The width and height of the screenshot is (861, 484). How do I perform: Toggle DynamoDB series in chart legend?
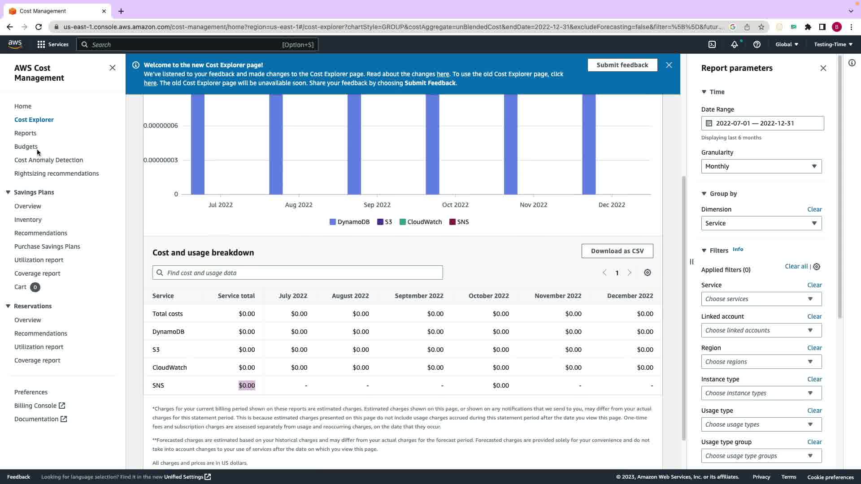[x=349, y=222]
